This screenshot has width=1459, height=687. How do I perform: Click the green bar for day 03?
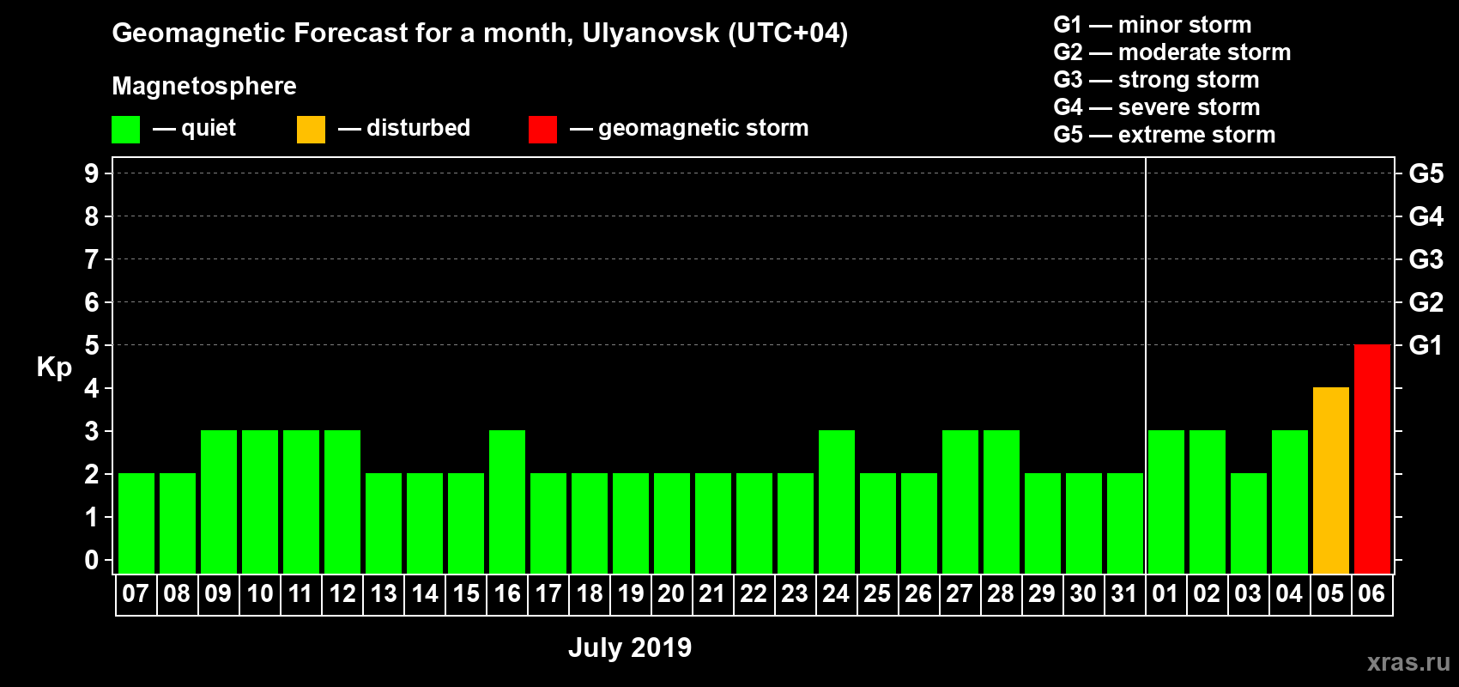point(1248,523)
